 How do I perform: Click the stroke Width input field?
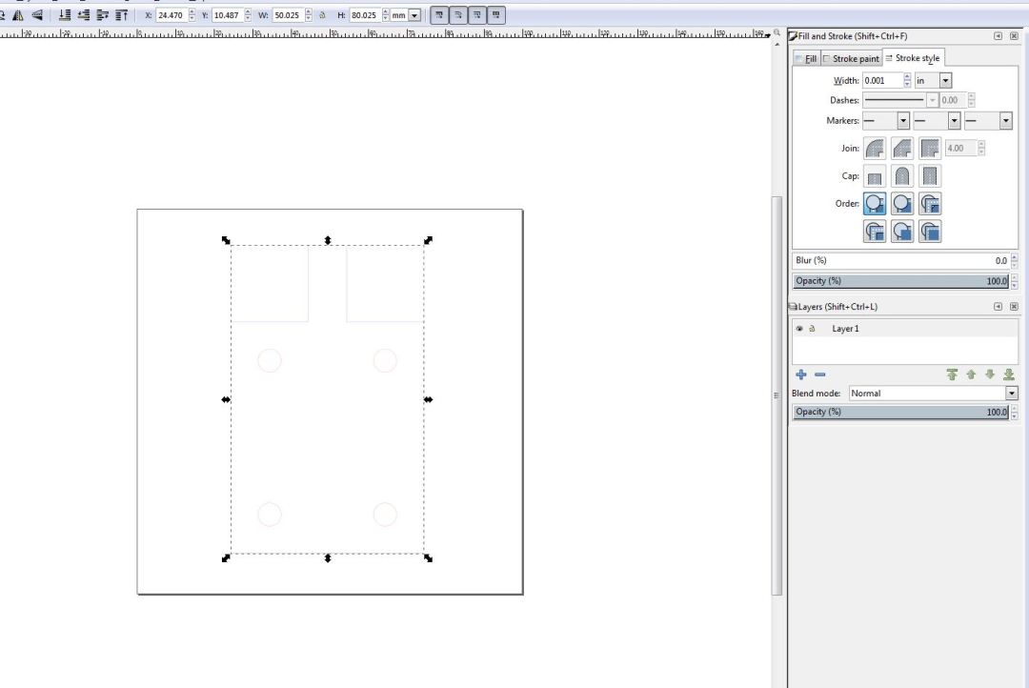(881, 81)
